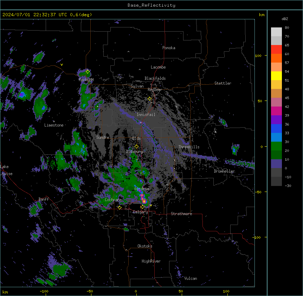Click the Cochrane town label
The height and width of the screenshot is (296, 303).
[113, 200]
